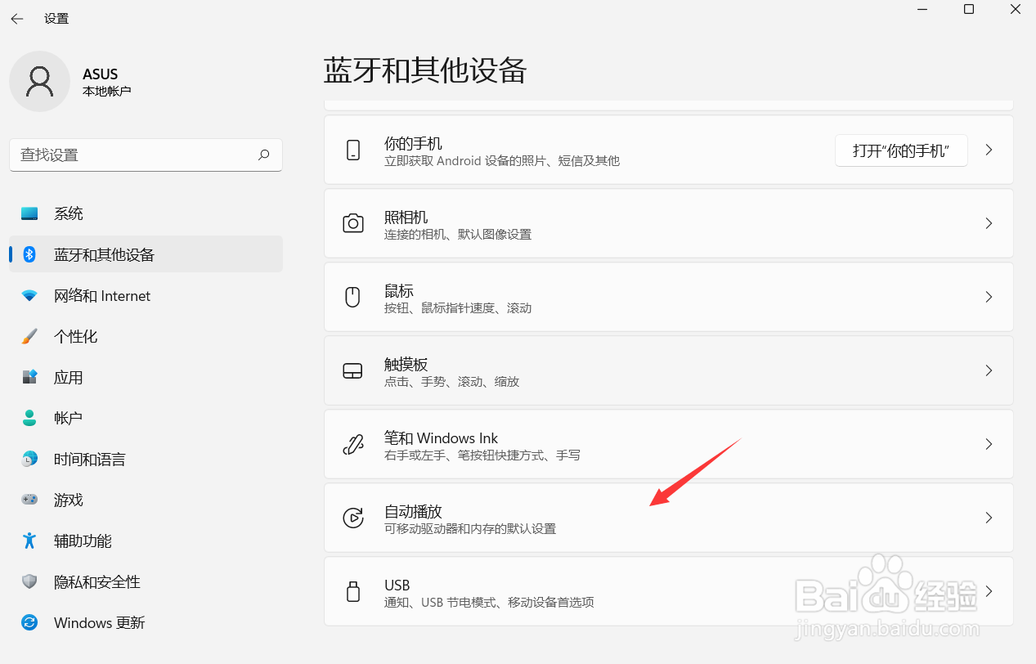
Task: Open 应用 settings via its icon
Action: (29, 377)
